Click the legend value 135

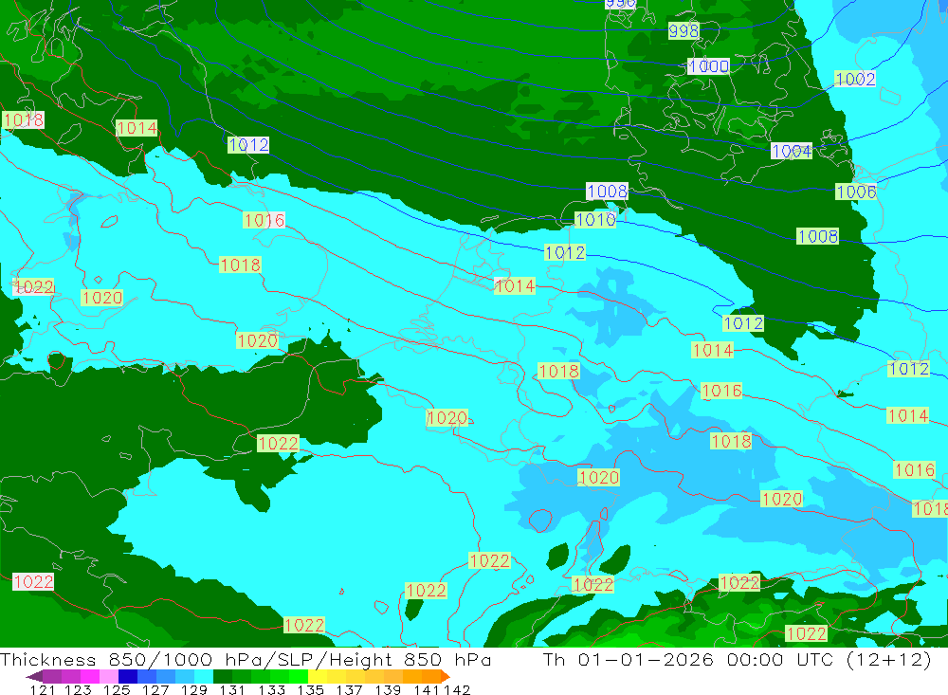(x=310, y=689)
